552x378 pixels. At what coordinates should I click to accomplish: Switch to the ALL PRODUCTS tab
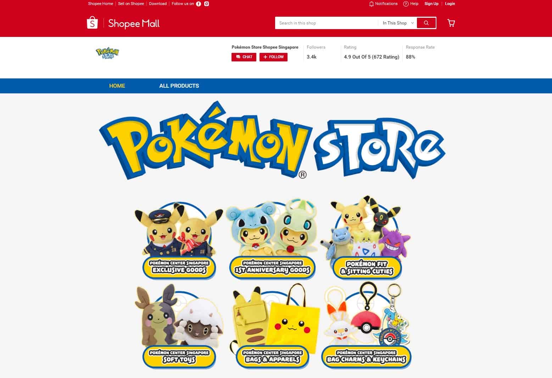(x=179, y=86)
